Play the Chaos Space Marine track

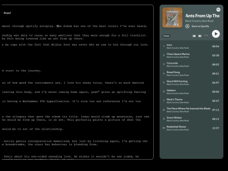pos(191,55)
